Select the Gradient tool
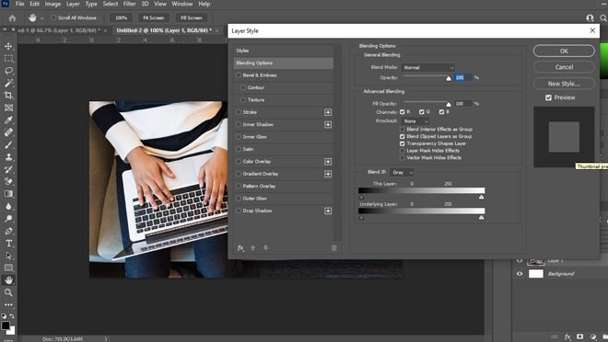The image size is (608, 342). pyautogui.click(x=8, y=193)
